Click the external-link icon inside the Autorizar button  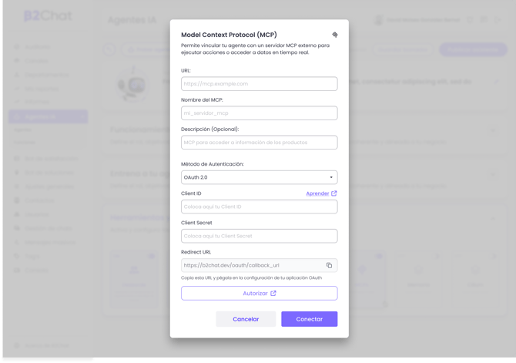point(273,293)
